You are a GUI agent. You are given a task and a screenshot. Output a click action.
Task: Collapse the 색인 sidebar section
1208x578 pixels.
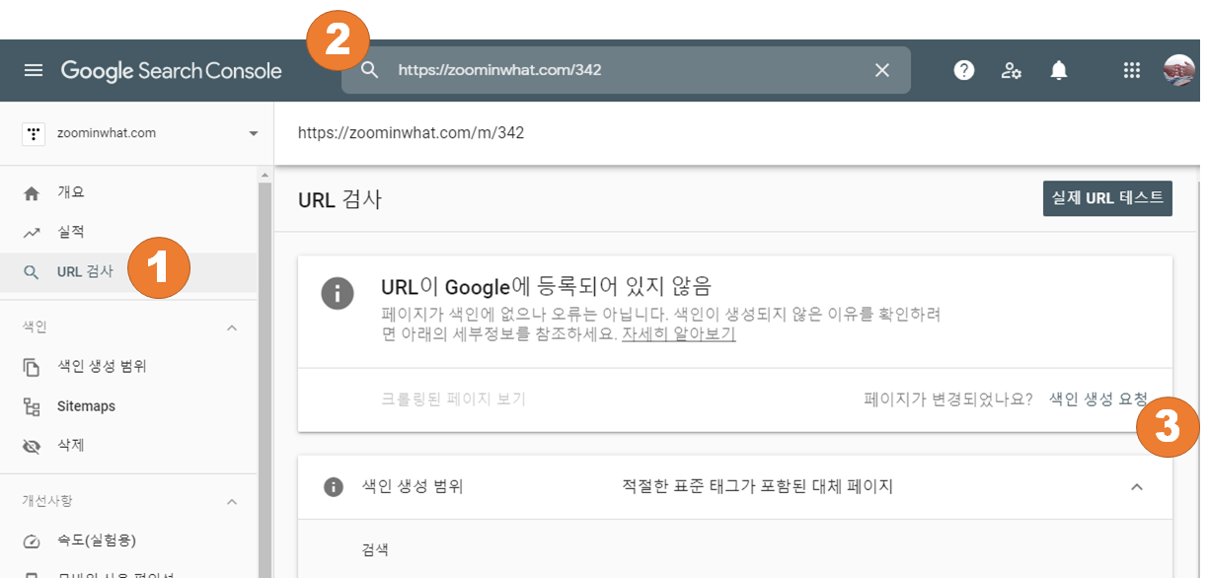click(233, 327)
